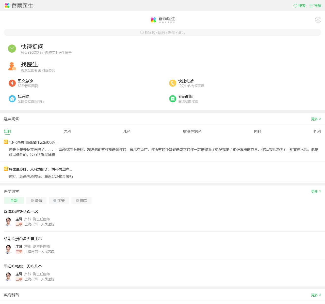Select the 妇科 tab
Screen dimensions: 325x304
8,132
